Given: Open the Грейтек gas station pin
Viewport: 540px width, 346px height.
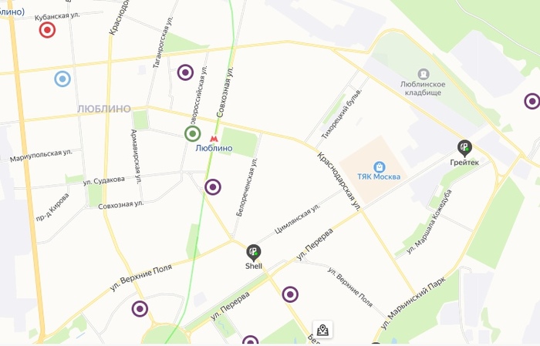Looking at the screenshot, I should pyautogui.click(x=464, y=148).
